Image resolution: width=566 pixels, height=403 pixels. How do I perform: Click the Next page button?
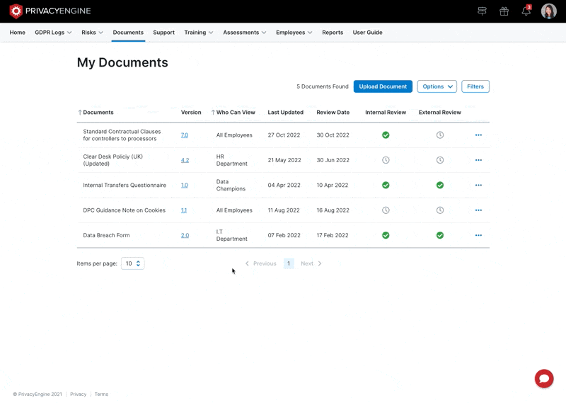point(311,263)
